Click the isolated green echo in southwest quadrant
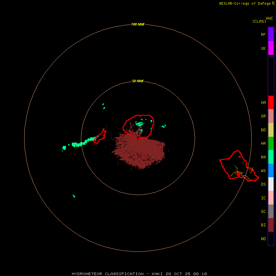This screenshot has height=276, width=276. tap(74, 196)
